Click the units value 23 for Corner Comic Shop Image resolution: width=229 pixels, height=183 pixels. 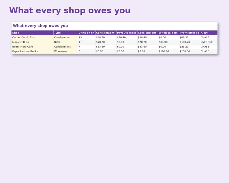tap(80, 37)
